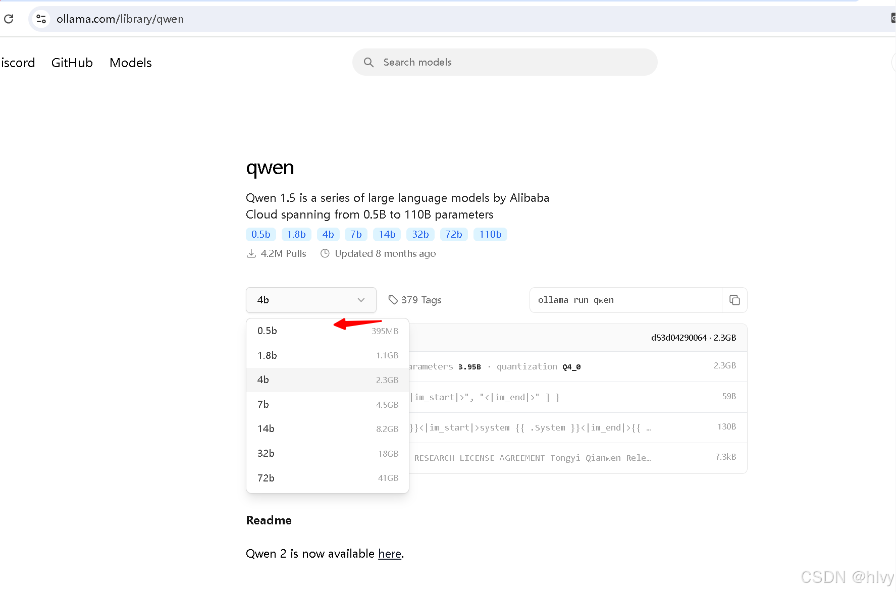Copy the ollama run qwen command
Screen dimensions: 896x592
[734, 300]
